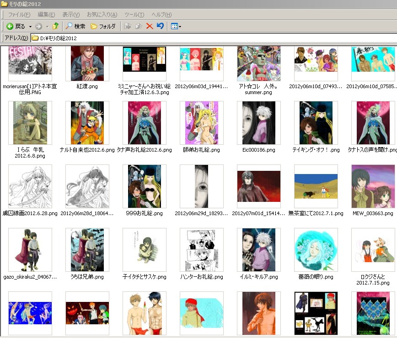Screen dimensions: 397x338
Task: Select 999お礼絵.png thumbnail
Action: click(x=145, y=186)
